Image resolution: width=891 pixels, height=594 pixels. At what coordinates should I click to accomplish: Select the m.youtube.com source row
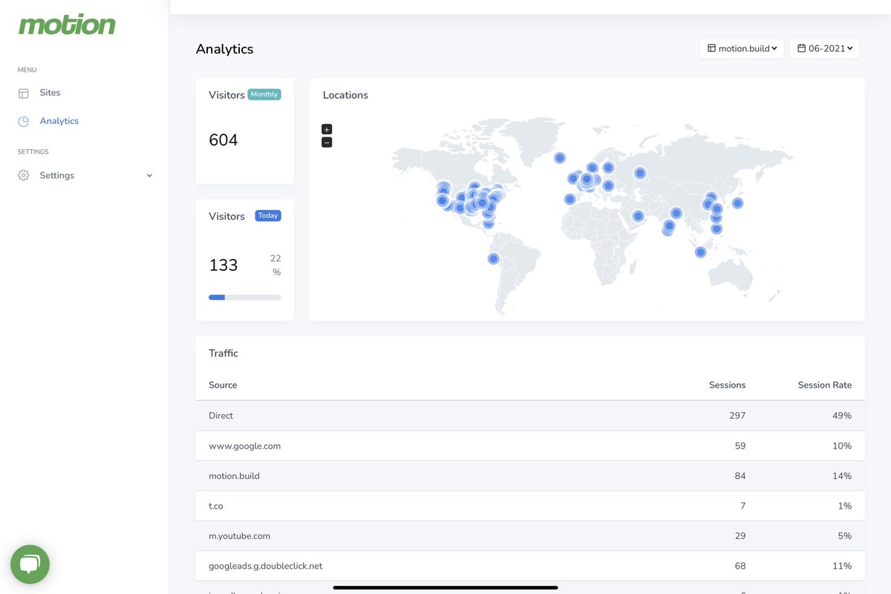530,535
